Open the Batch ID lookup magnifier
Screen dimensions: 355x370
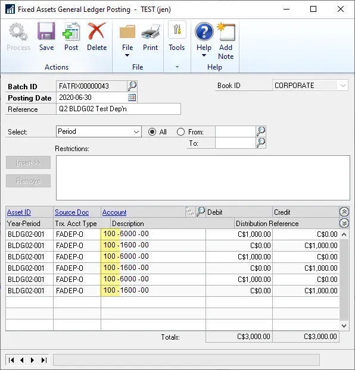tap(132, 86)
